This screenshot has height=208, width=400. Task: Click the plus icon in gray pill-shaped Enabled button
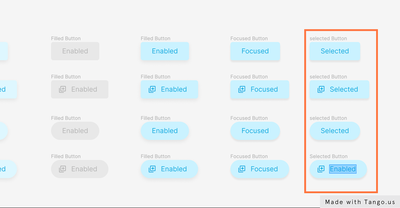[62, 169]
